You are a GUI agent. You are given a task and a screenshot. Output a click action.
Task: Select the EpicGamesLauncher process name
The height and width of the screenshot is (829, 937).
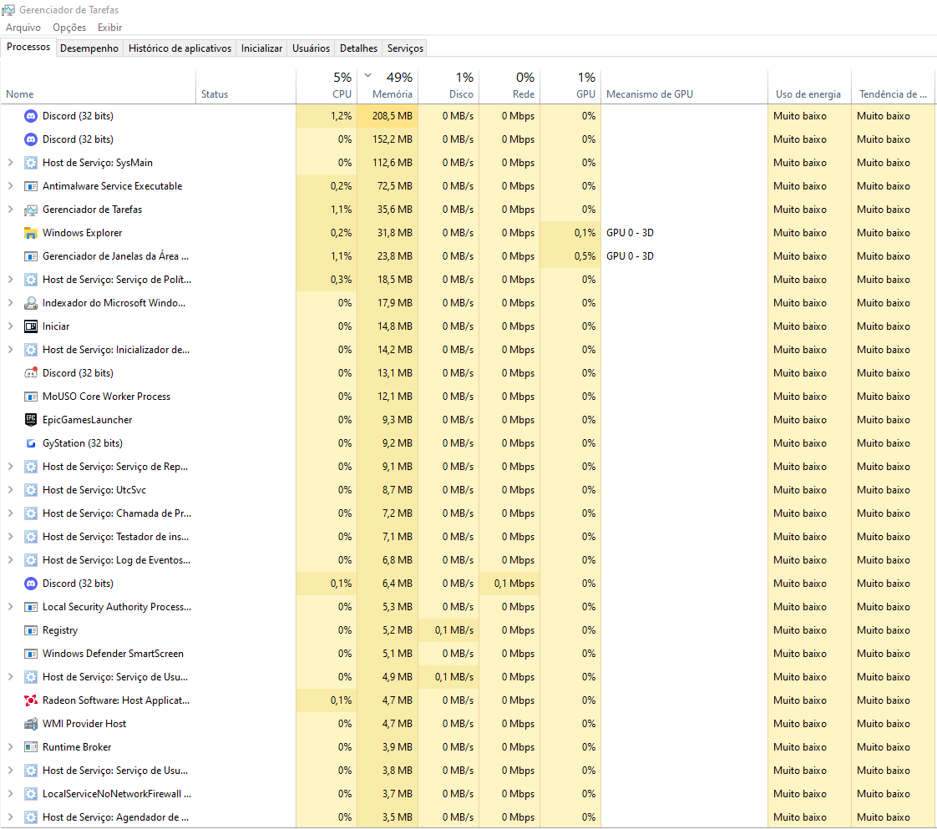87,420
